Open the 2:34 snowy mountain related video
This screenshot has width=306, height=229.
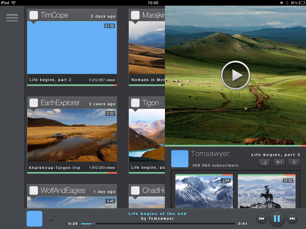204,192
